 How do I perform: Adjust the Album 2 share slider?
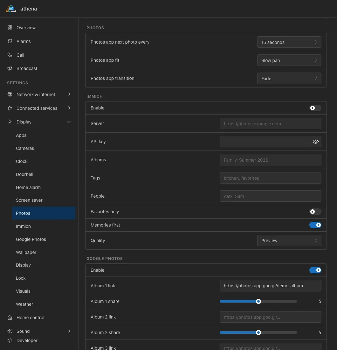(x=258, y=332)
